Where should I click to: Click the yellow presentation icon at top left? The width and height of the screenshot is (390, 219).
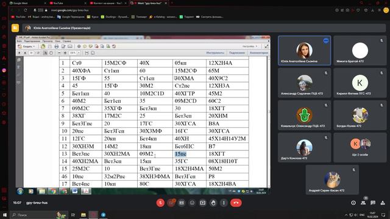[x=15, y=28]
